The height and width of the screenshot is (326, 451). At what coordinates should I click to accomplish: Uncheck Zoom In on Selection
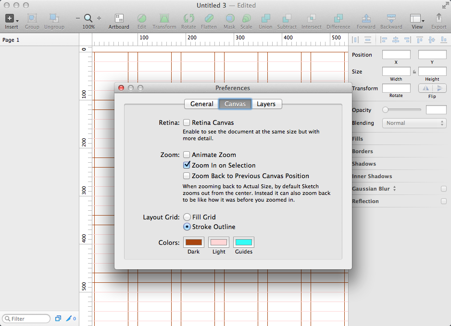pyautogui.click(x=186, y=166)
